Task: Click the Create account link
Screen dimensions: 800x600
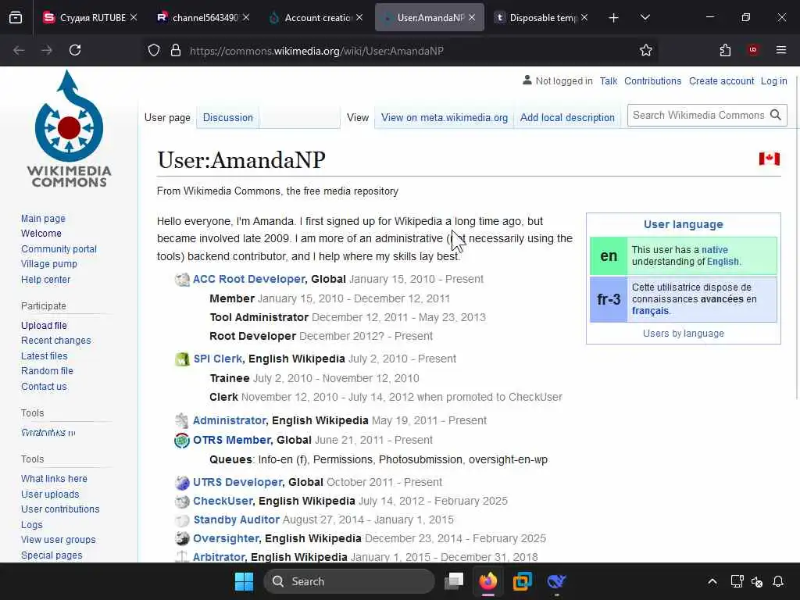Action: pos(721,81)
